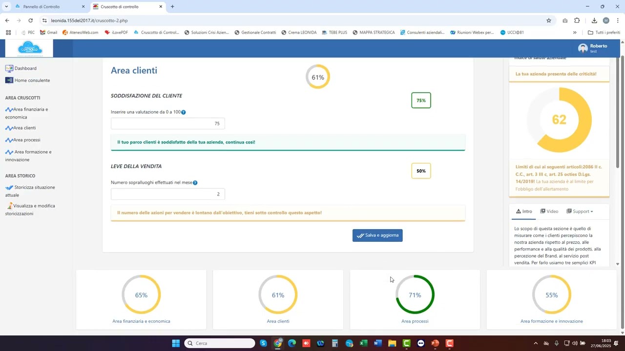Click help icon next to satisfaction rating

click(x=184, y=112)
